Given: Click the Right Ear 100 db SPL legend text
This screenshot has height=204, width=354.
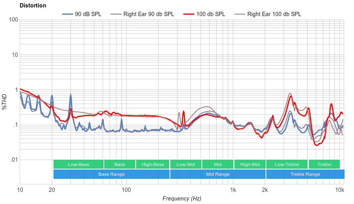Looking at the screenshot, I should click(x=274, y=14).
